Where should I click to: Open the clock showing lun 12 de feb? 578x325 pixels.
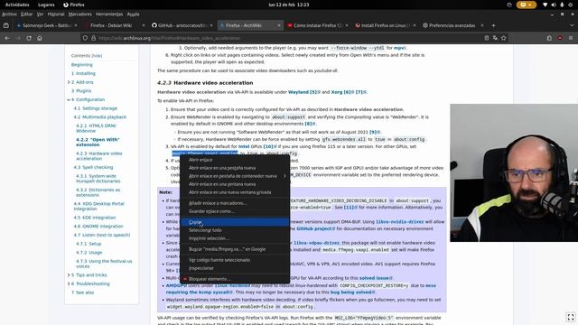289,5
